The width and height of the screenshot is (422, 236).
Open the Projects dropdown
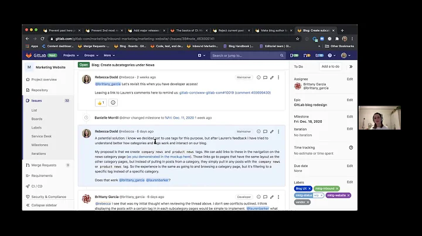point(71,55)
